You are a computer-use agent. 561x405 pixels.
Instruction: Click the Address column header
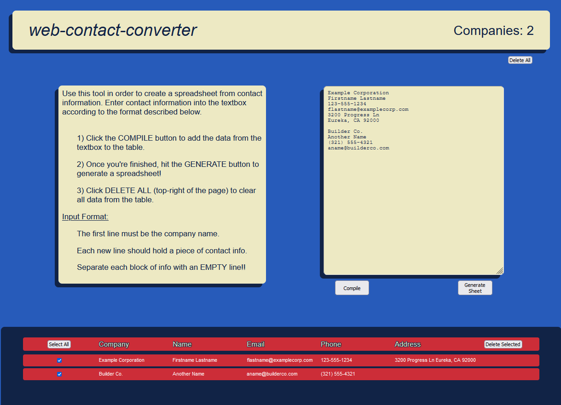pyautogui.click(x=407, y=344)
